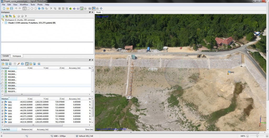Click the Markers column header sort arrow

(x=9, y=97)
